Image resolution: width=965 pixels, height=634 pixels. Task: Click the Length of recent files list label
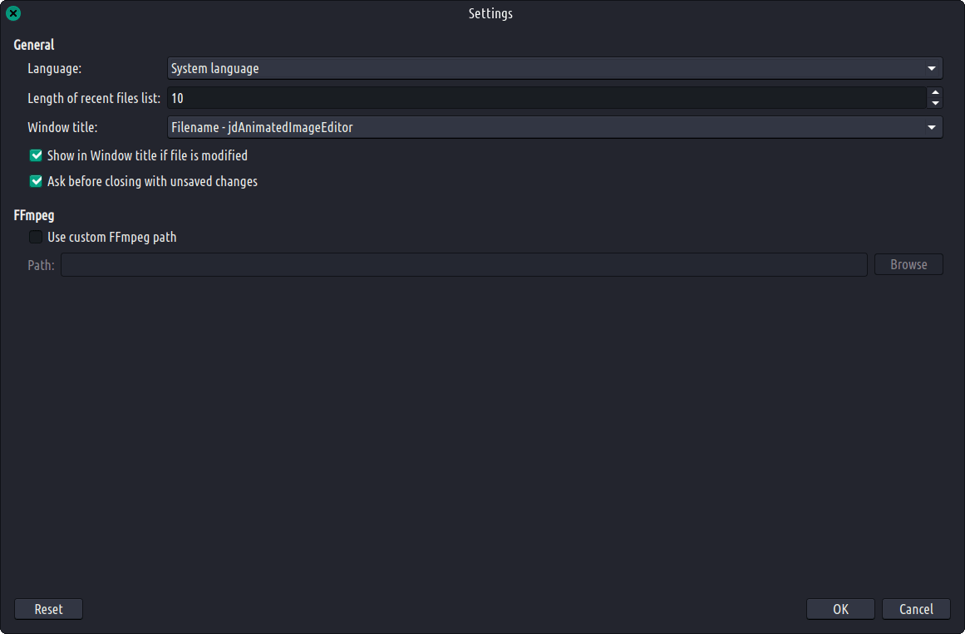(x=94, y=98)
